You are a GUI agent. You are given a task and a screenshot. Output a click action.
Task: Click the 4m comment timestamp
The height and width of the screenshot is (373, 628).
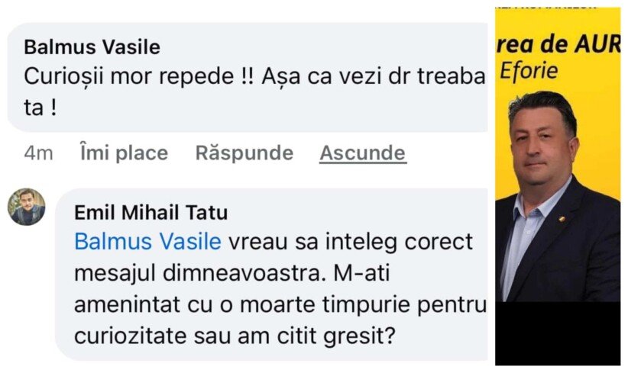38,153
